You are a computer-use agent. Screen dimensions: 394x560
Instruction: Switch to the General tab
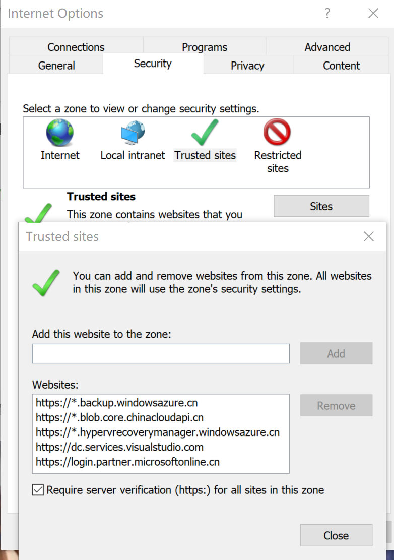(x=56, y=66)
